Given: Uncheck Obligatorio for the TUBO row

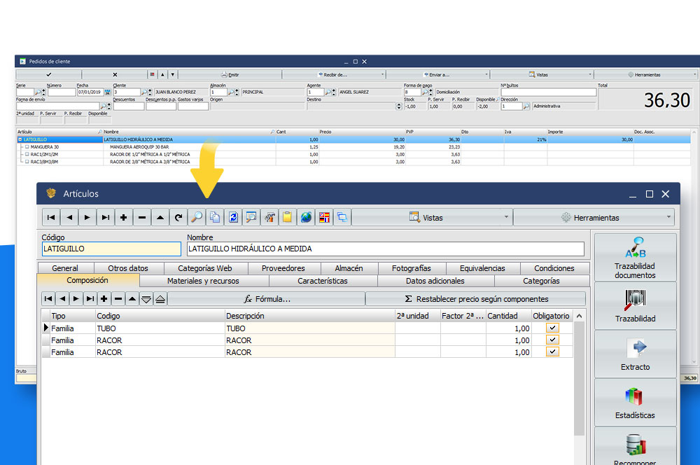Looking at the screenshot, I should pos(552,328).
